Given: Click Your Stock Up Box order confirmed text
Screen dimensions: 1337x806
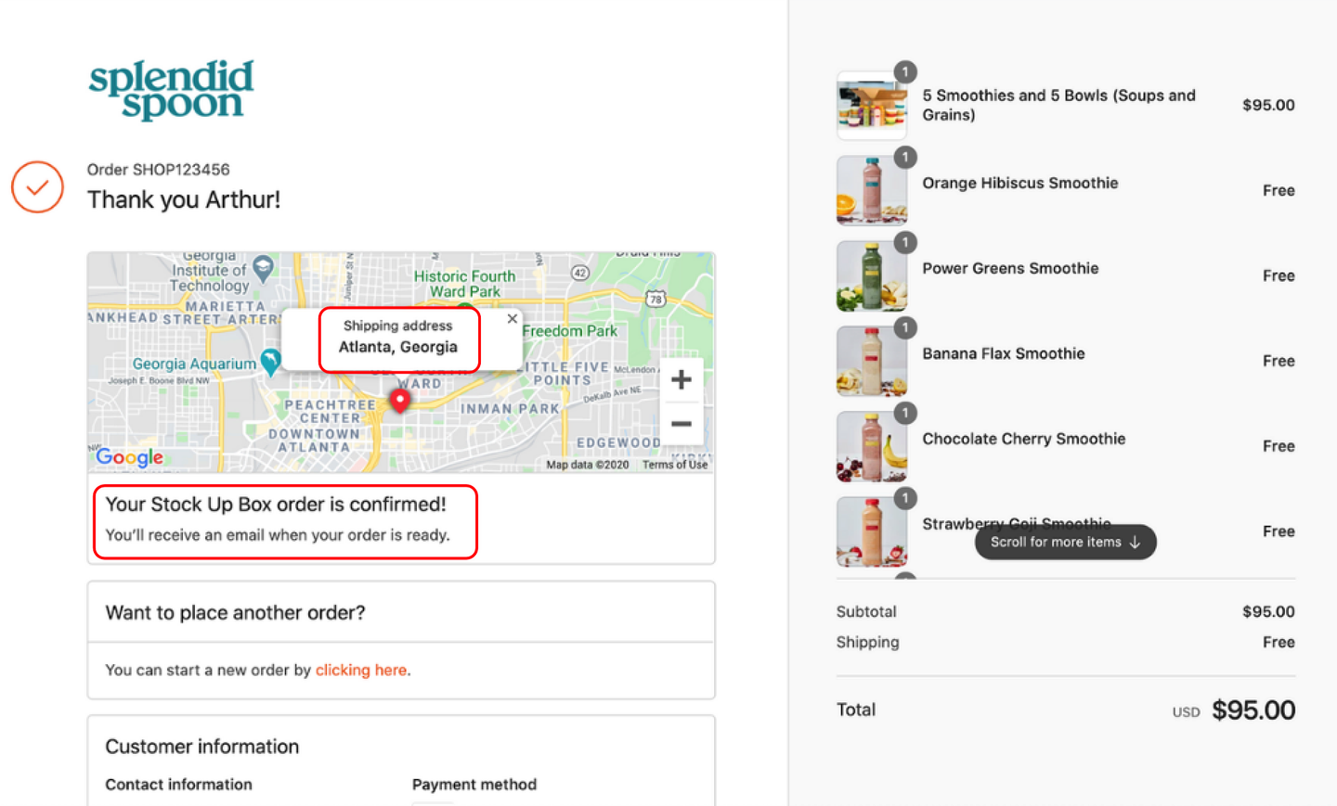Looking at the screenshot, I should (276, 505).
